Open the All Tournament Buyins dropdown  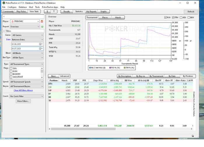pyautogui.click(x=27, y=86)
